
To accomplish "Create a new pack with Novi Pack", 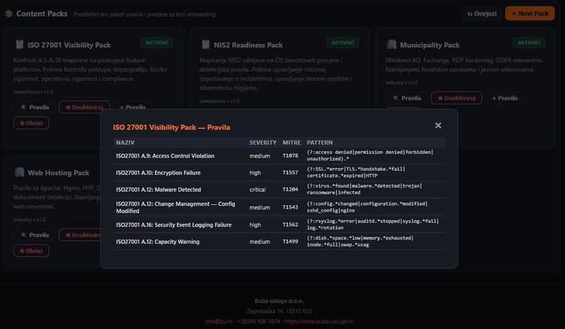I will click(x=530, y=13).
